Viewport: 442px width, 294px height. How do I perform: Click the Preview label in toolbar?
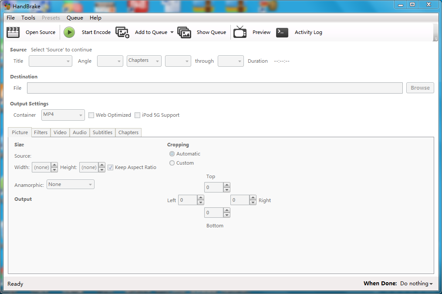point(261,32)
